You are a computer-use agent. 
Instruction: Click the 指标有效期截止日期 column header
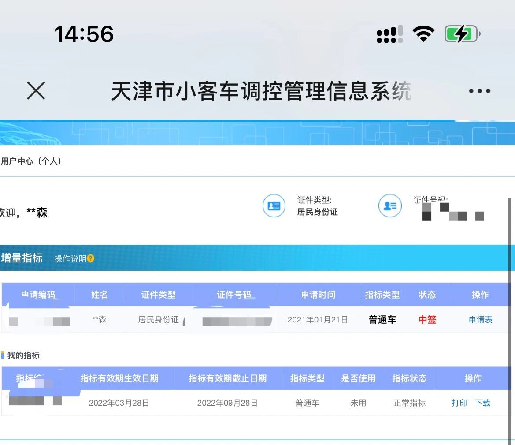point(228,378)
